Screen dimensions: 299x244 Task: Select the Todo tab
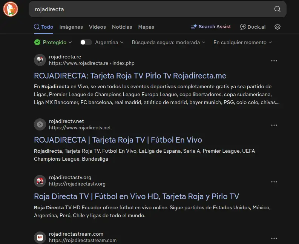43,27
